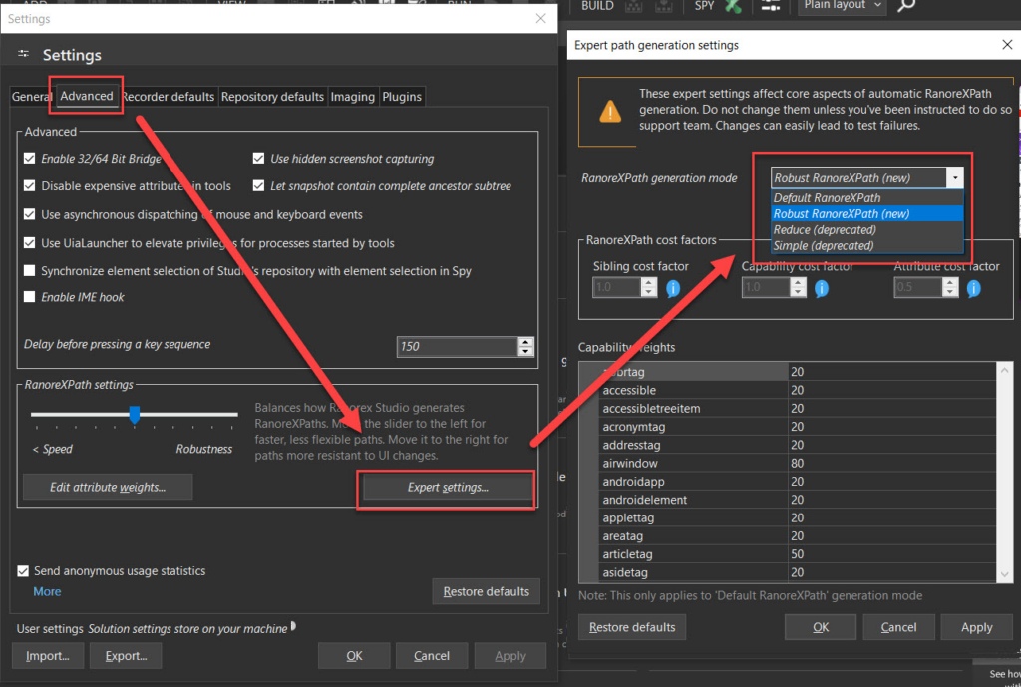This screenshot has height=687, width=1021.
Task: Open Edit attribute weights...
Action: point(108,488)
